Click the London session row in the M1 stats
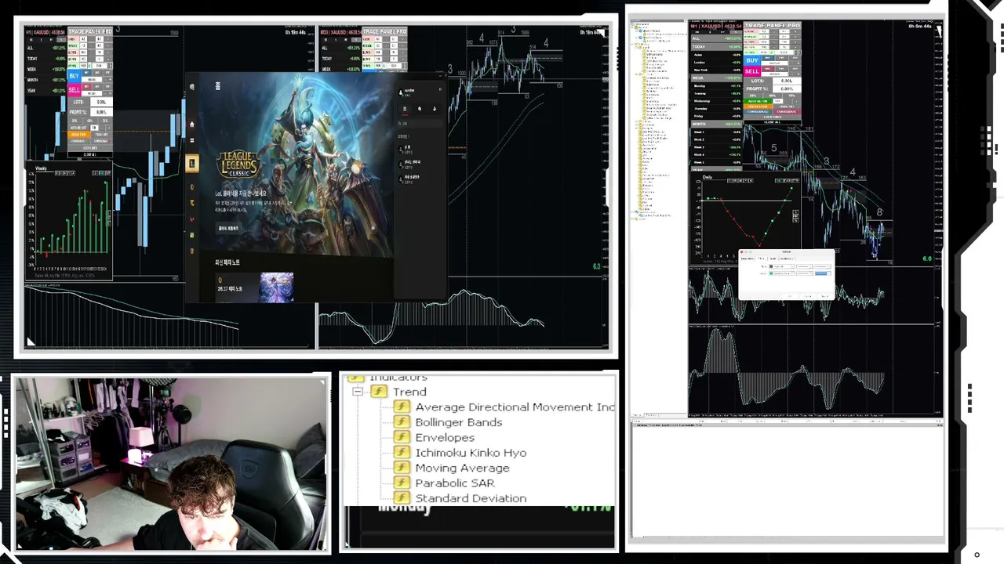 716,62
